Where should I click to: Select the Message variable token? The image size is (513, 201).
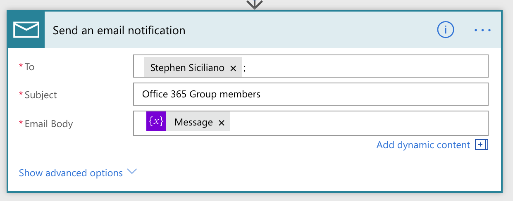[193, 122]
